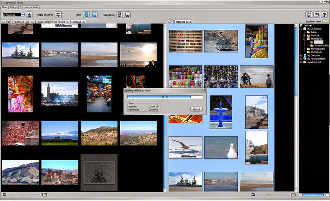Select the sun over beach photo in left pane
This screenshot has height=201, width=330.
click(138, 55)
